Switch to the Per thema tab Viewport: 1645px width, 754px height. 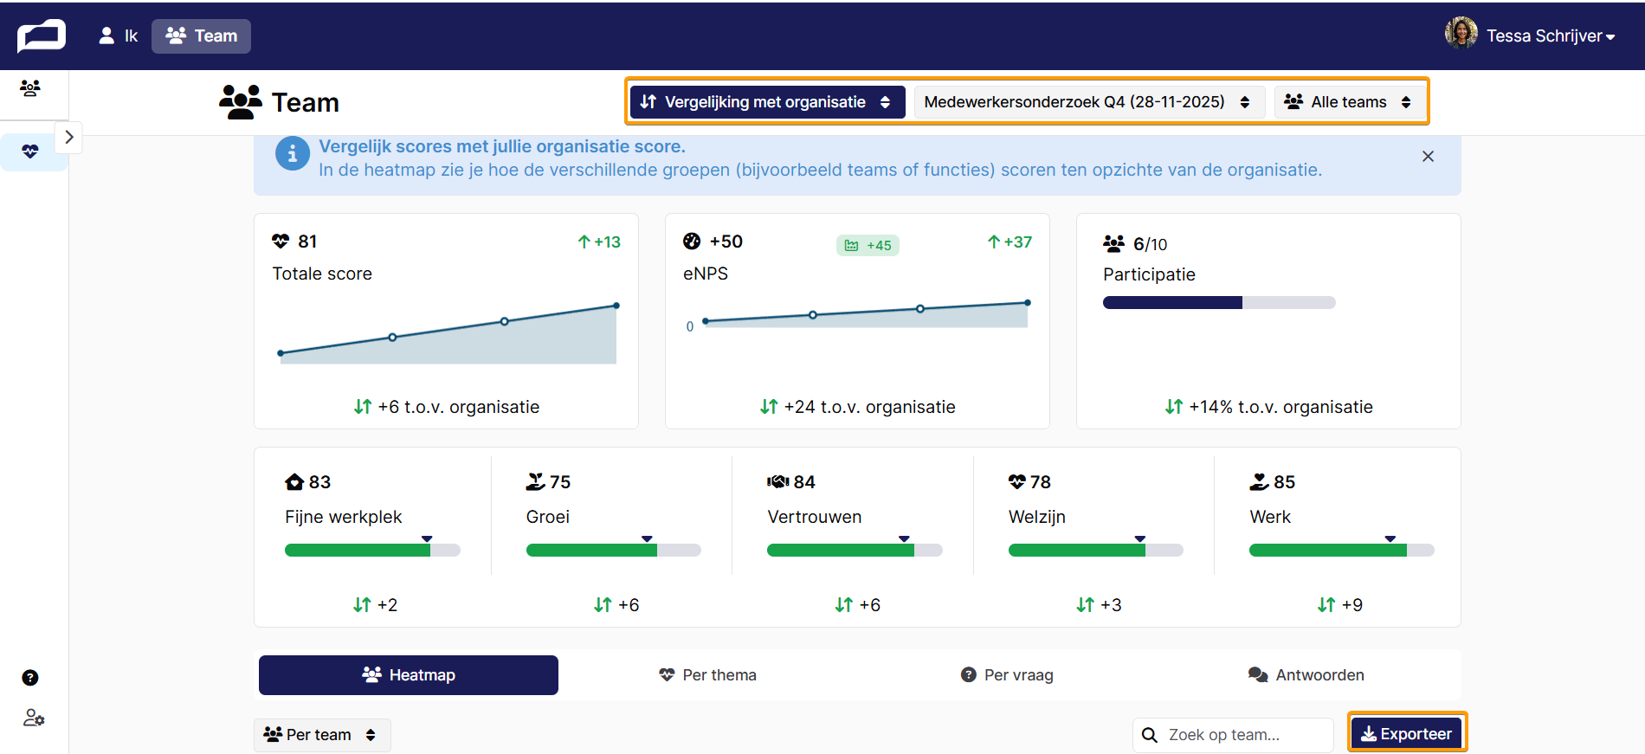click(708, 675)
